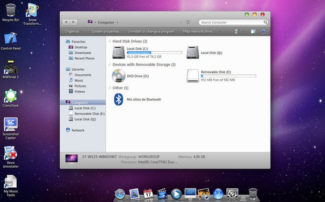The height and width of the screenshot is (202, 325).
Task: Open Mail stamp icon in dock
Action: tap(134, 194)
